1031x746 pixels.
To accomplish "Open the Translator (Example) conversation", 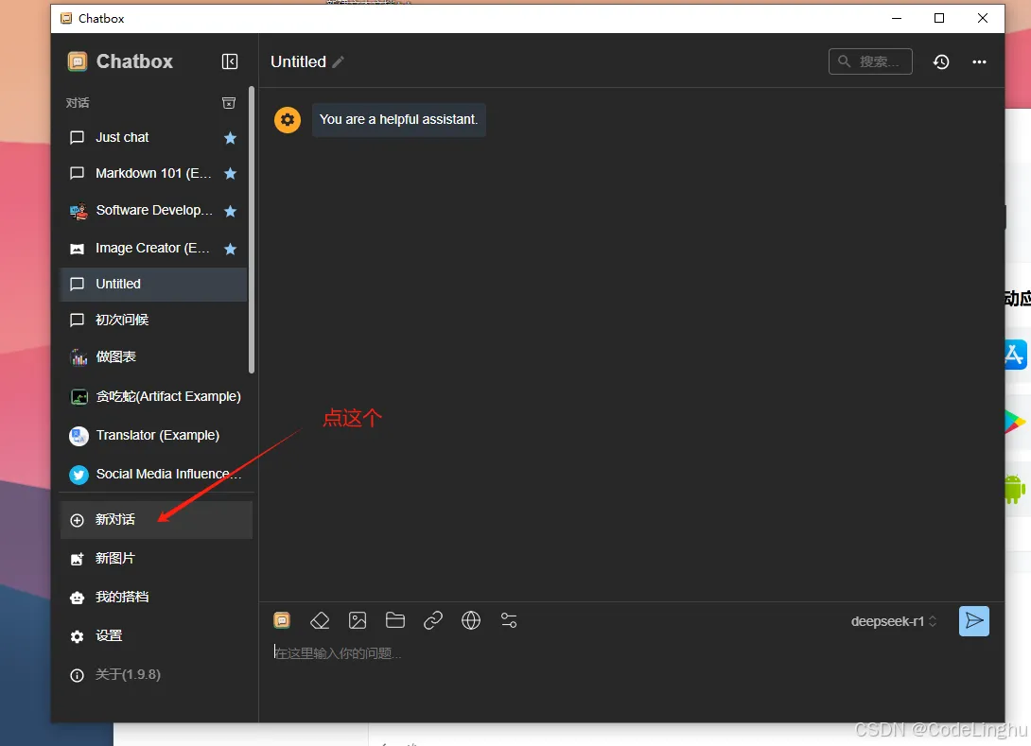I will tap(155, 435).
